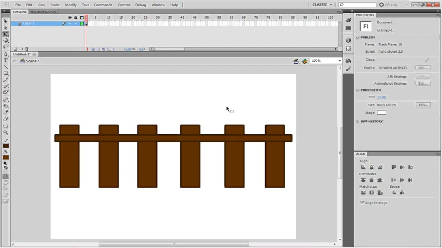The width and height of the screenshot is (442, 248).
Task: Select the Line tool
Action: coord(6,66)
